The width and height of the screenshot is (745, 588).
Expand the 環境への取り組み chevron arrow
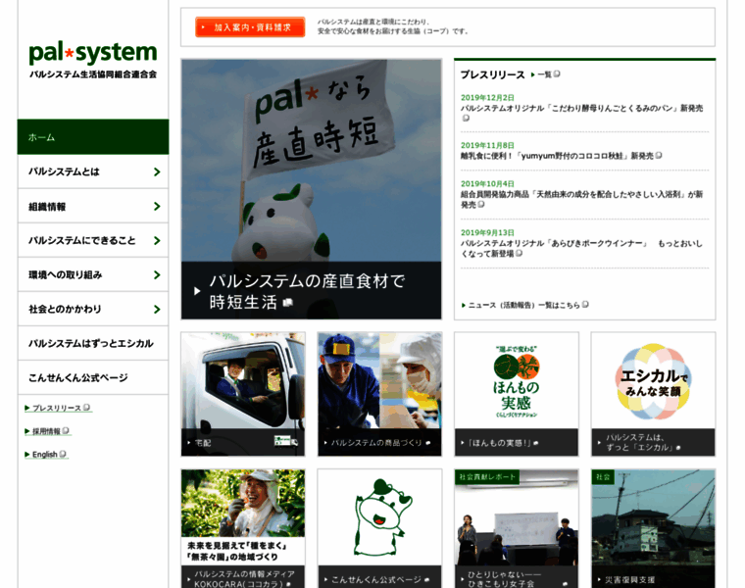(157, 274)
